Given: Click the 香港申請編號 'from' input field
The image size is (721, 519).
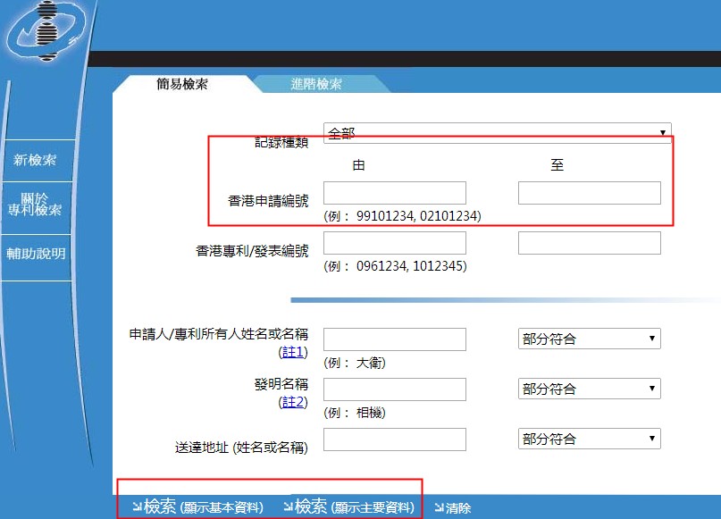Looking at the screenshot, I should click(x=395, y=193).
